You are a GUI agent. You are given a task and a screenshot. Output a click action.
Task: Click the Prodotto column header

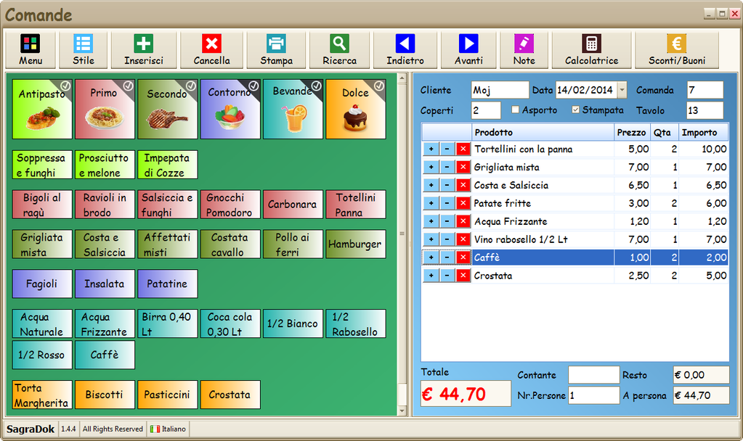click(543, 132)
